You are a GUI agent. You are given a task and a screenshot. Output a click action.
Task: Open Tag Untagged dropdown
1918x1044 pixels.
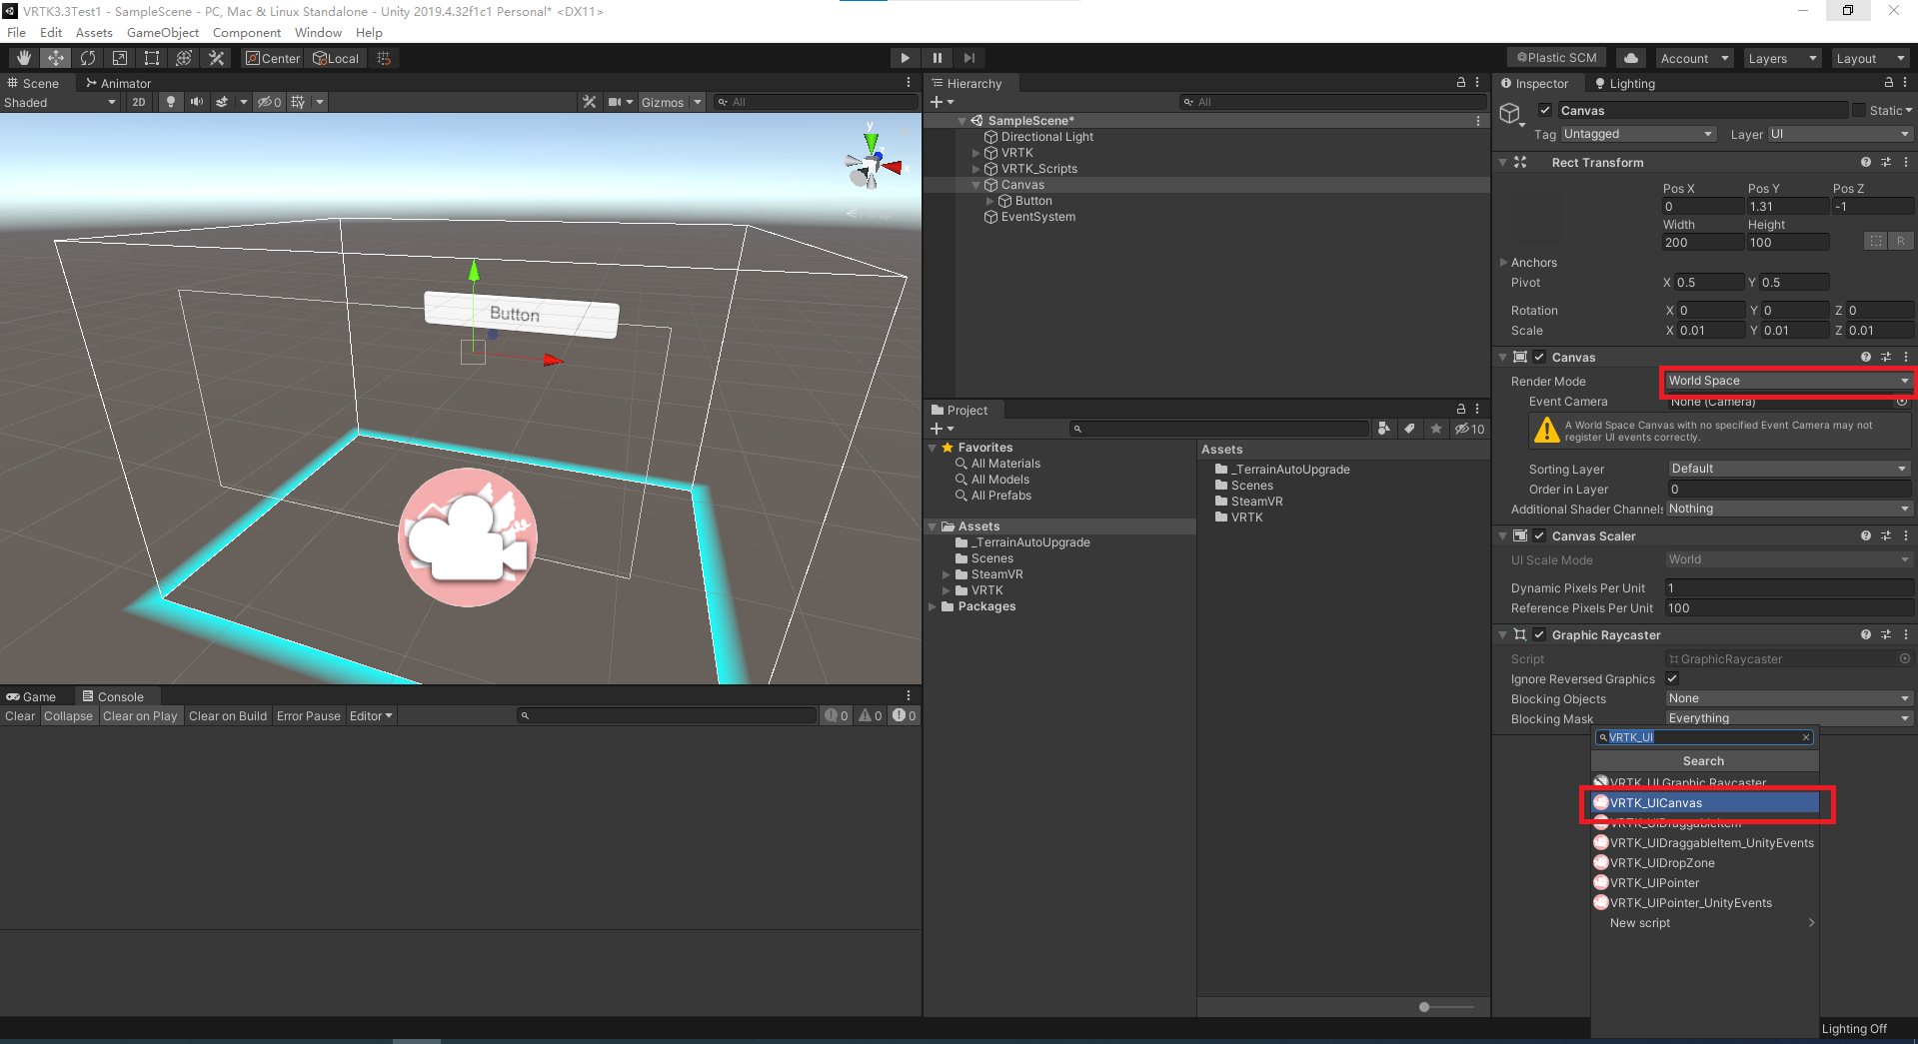(1638, 134)
